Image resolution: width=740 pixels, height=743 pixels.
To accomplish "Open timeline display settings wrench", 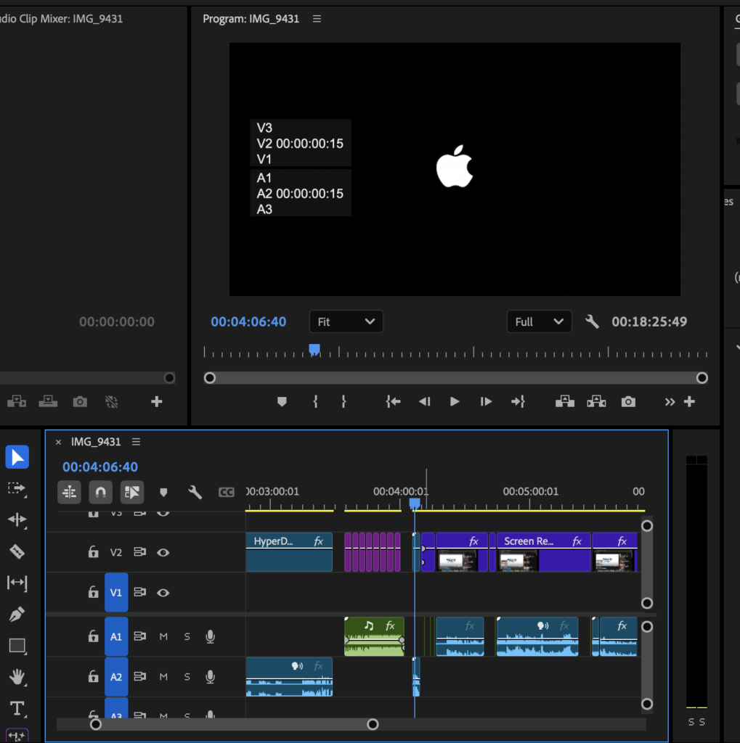I will [x=195, y=493].
